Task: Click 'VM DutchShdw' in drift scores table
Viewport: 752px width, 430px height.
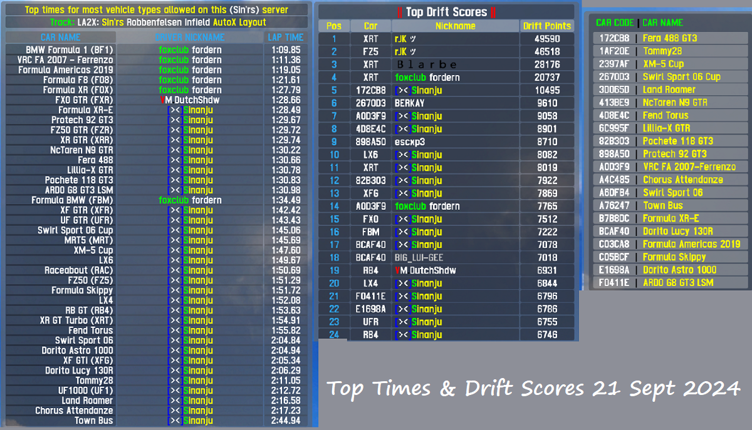Action: (426, 270)
